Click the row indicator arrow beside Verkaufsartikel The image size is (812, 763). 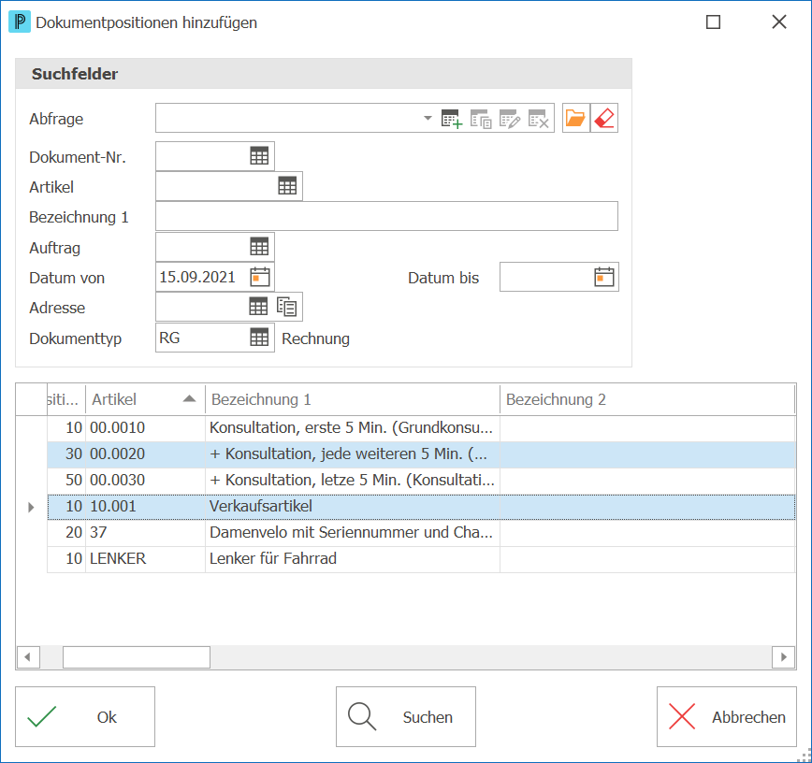pos(31,508)
